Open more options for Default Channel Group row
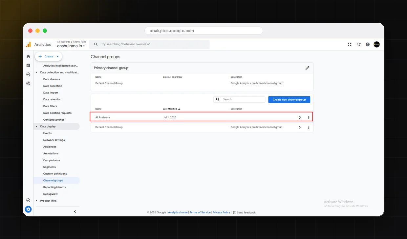Image resolution: width=407 pixels, height=239 pixels. tap(309, 127)
